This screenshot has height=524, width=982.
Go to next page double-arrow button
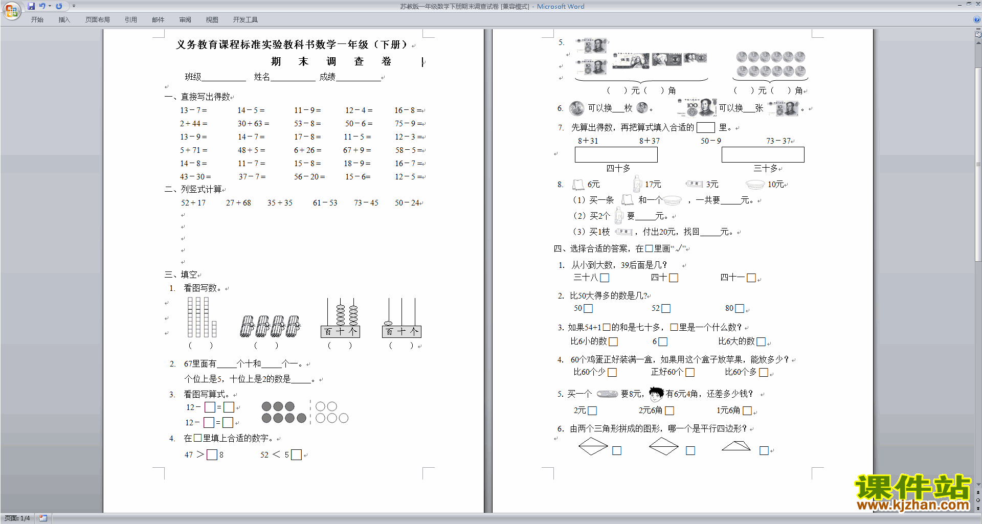coord(978,508)
